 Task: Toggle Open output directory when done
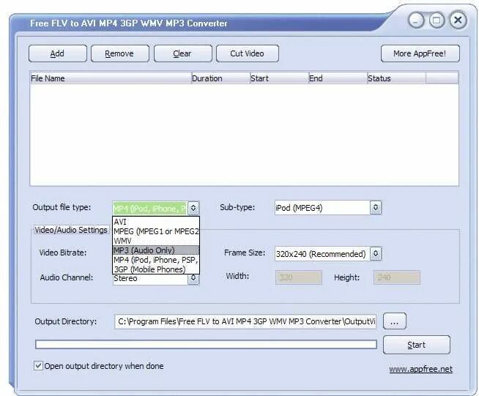[x=38, y=365]
